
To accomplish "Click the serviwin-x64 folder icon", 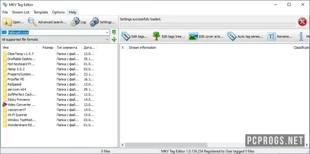I will [5, 89].
